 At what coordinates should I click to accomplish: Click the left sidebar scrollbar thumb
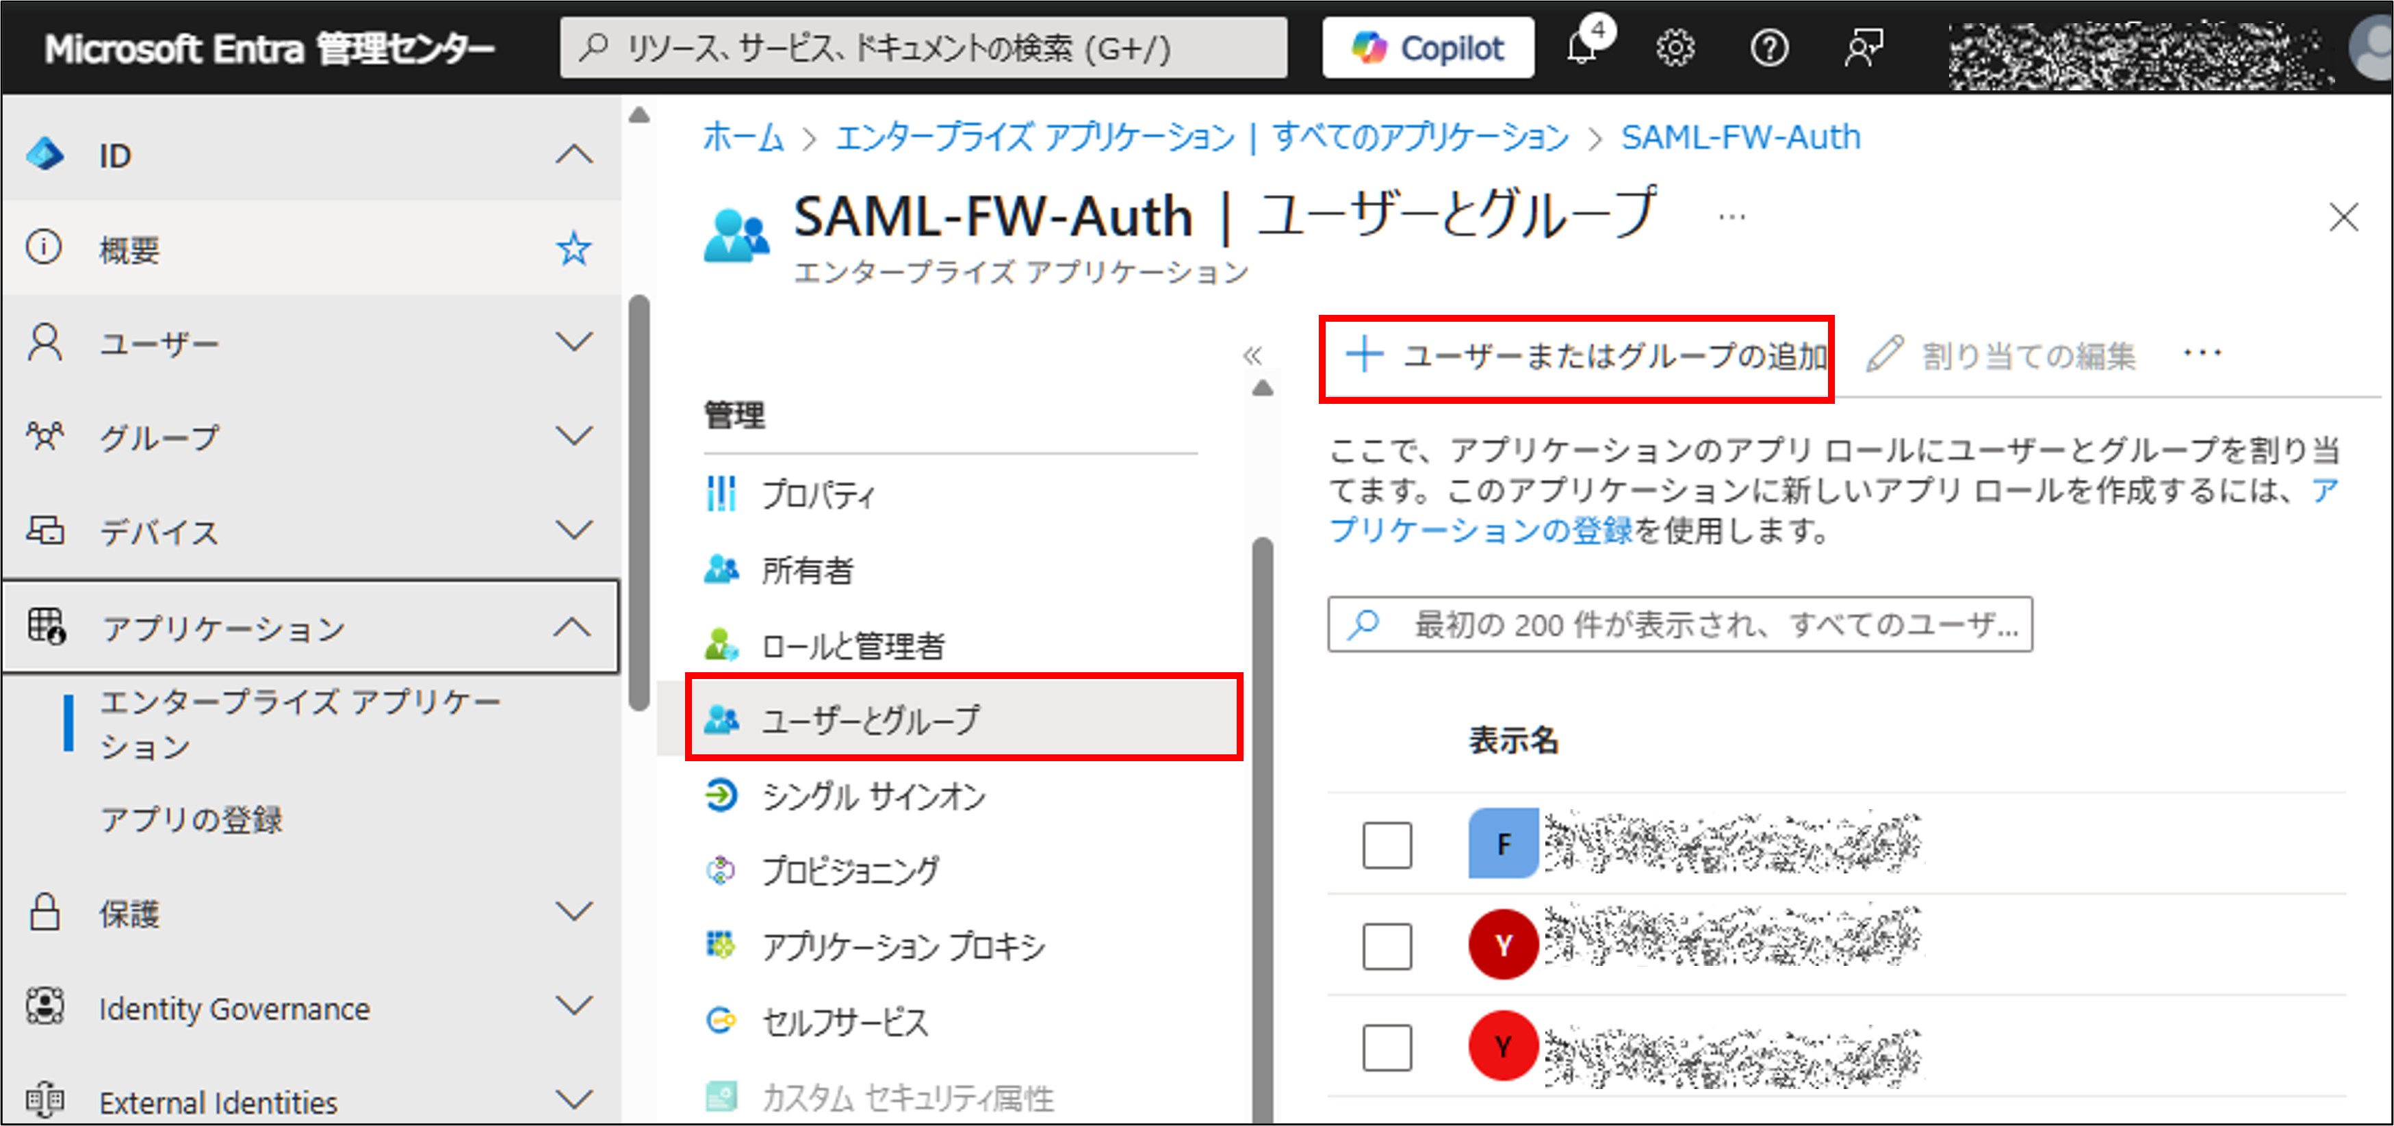pos(639,502)
